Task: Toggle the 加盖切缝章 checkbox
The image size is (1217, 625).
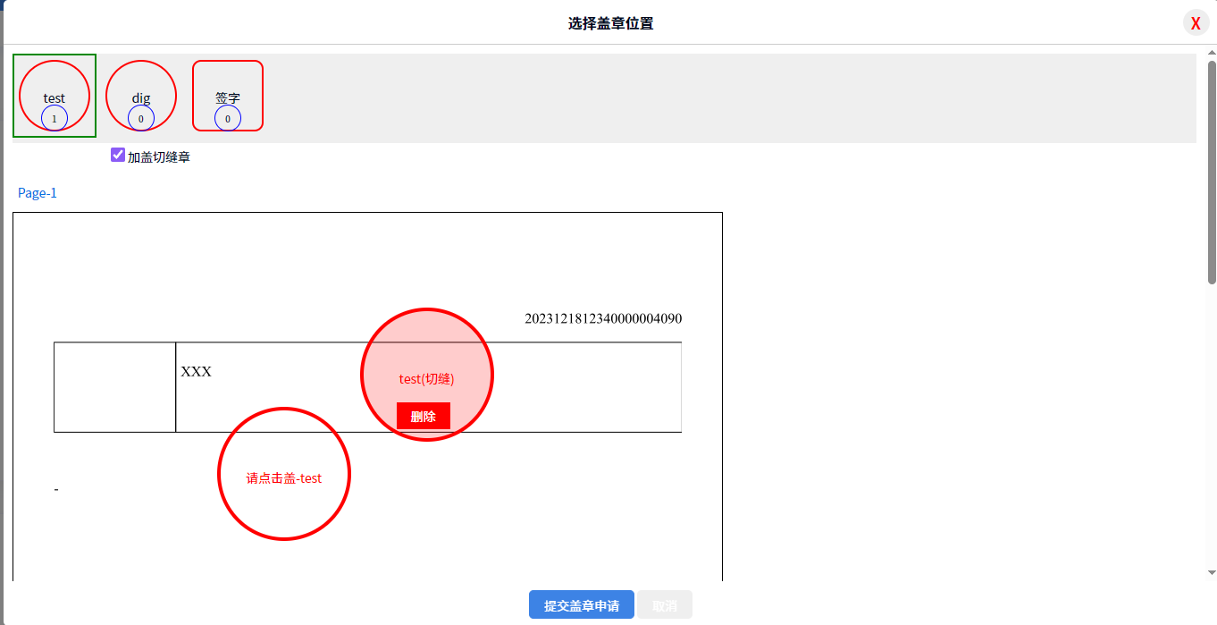Action: tap(118, 156)
